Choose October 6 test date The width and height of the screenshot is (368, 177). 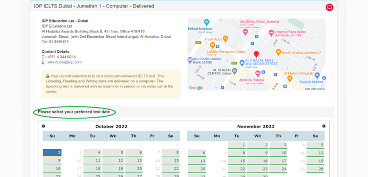point(134,153)
